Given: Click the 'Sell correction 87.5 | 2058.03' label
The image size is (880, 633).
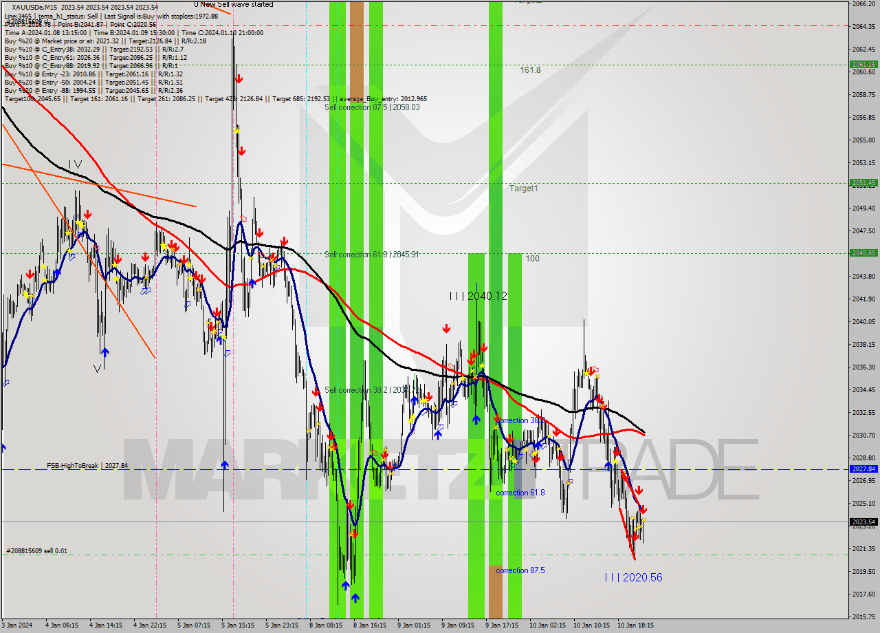Looking at the screenshot, I should [372, 107].
